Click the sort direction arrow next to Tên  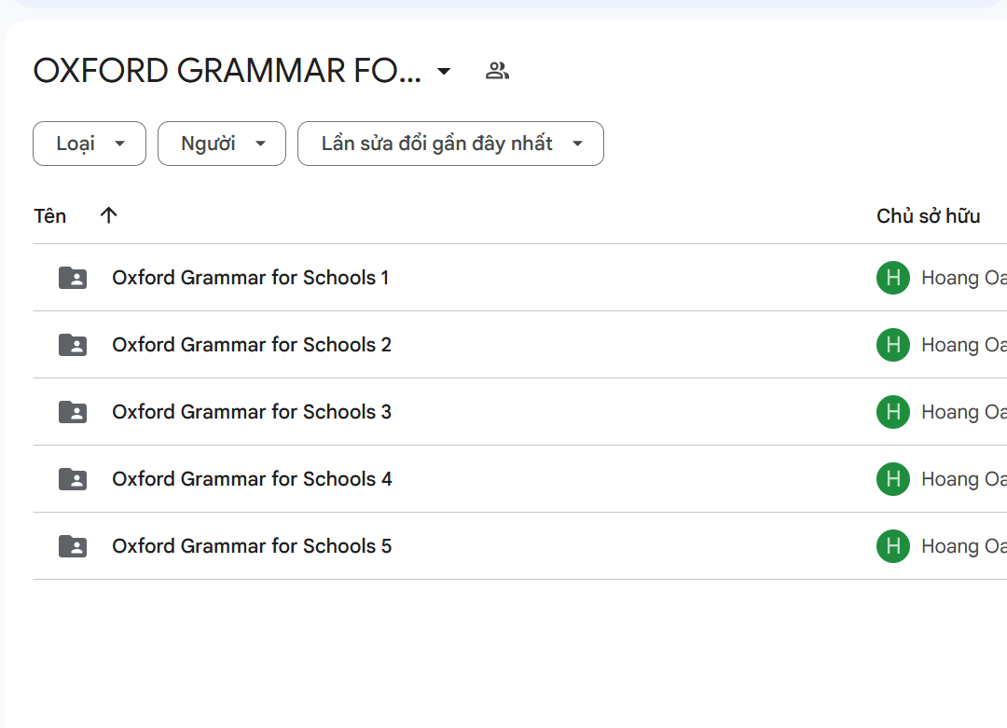click(109, 216)
